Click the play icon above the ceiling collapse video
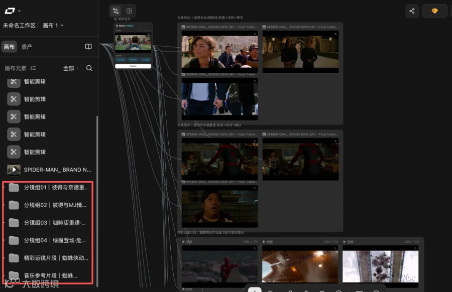The width and height of the screenshot is (452, 292). click(x=264, y=242)
